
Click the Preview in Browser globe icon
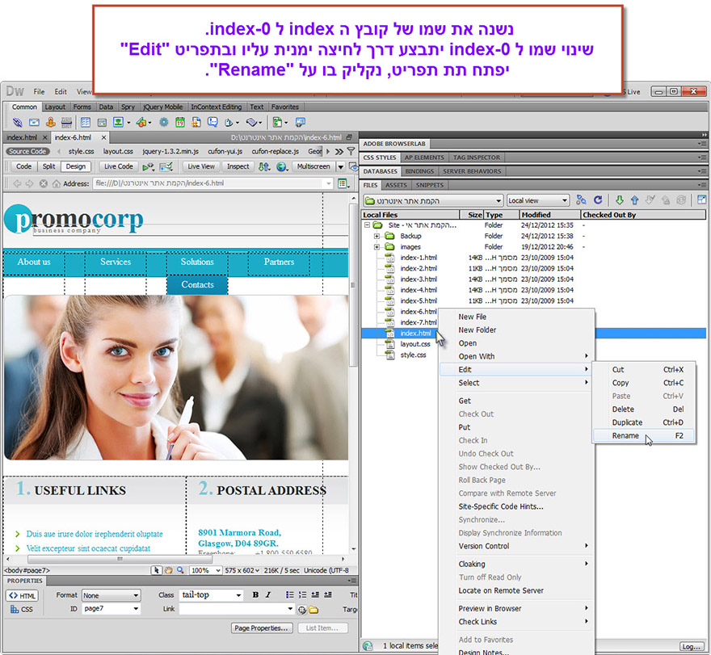coord(282,167)
